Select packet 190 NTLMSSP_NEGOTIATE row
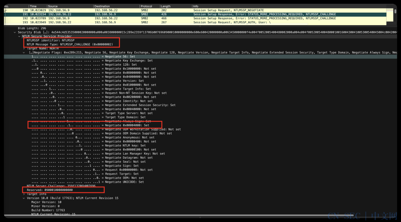 pyautogui.click(x=195, y=10)
